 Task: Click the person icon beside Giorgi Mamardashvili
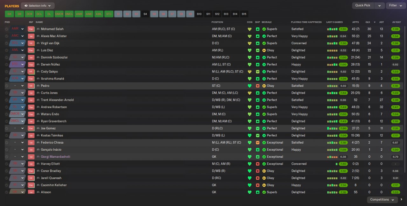tap(38, 157)
